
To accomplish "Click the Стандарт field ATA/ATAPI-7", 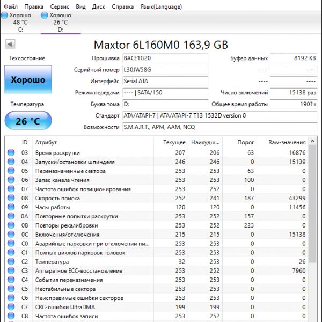I will pyautogui.click(x=220, y=115).
